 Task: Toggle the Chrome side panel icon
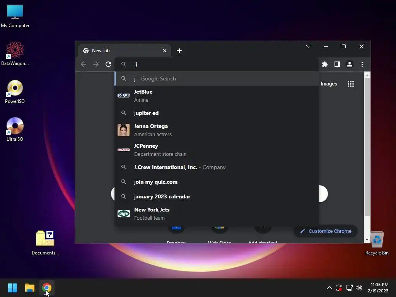[337, 64]
